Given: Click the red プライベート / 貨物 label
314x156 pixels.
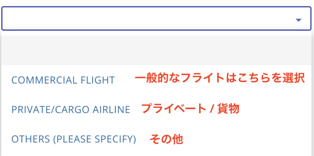Looking at the screenshot, I should (190, 109).
